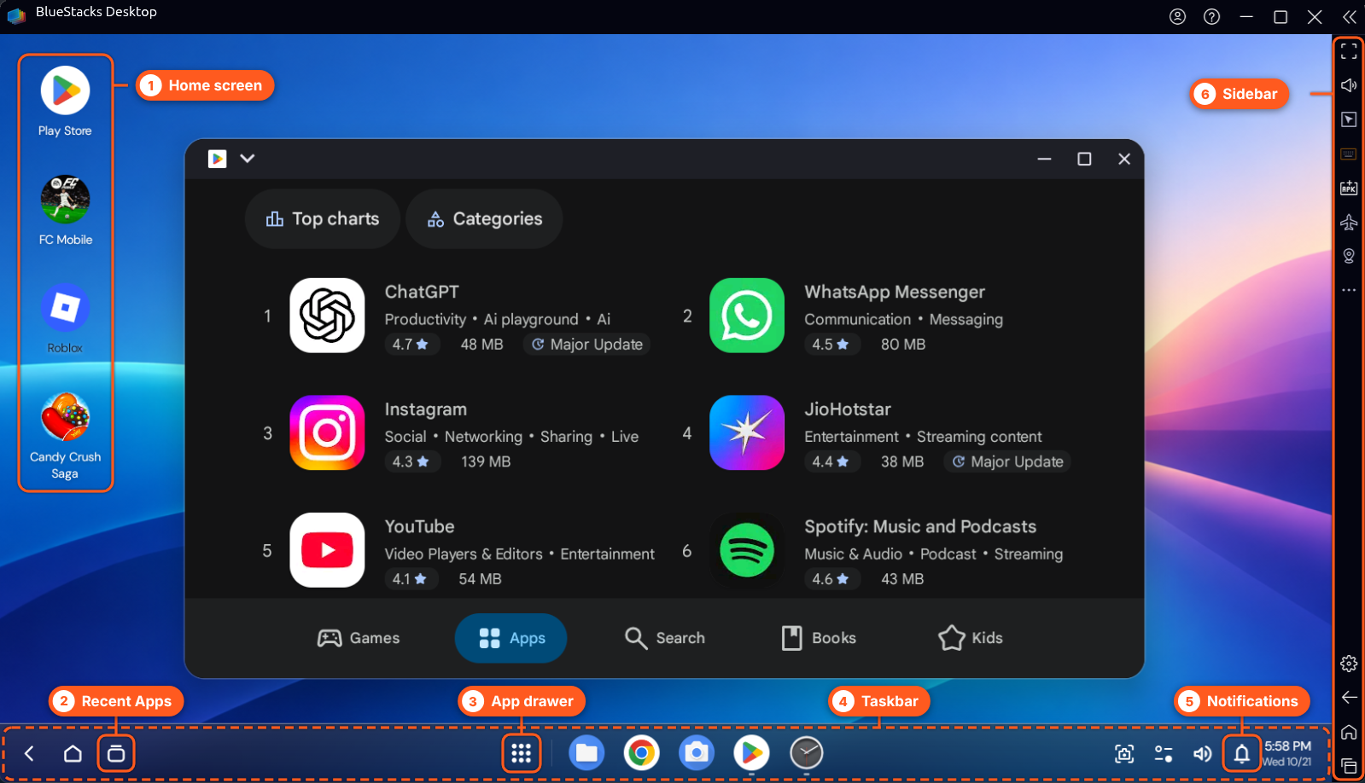Launch Chrome from the taskbar

(641, 753)
